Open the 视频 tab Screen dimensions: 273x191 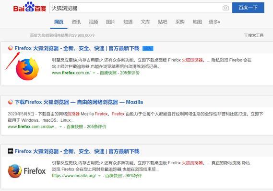(x=94, y=22)
